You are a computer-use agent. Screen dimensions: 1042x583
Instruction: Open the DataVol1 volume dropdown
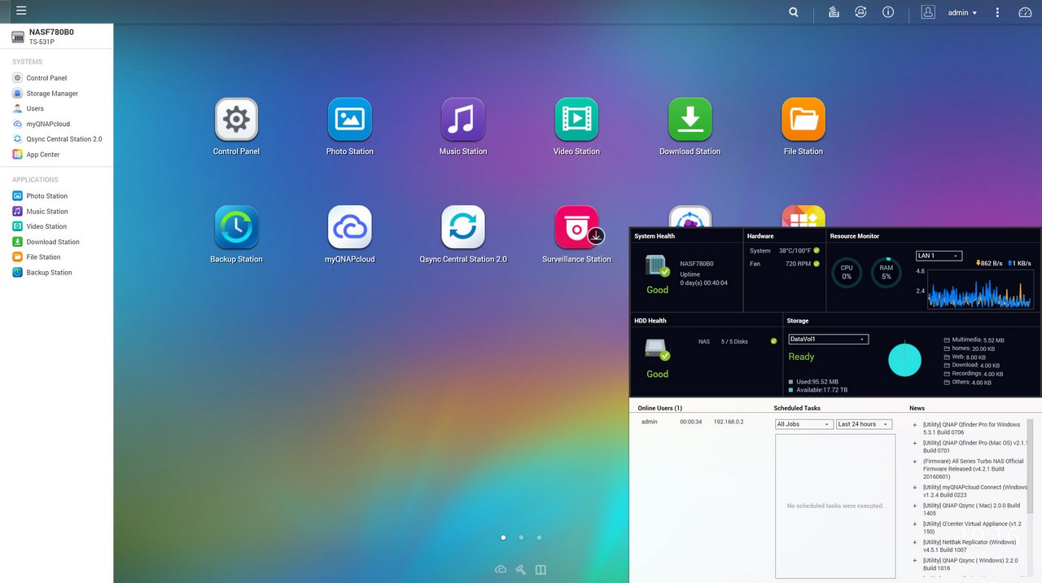point(828,340)
